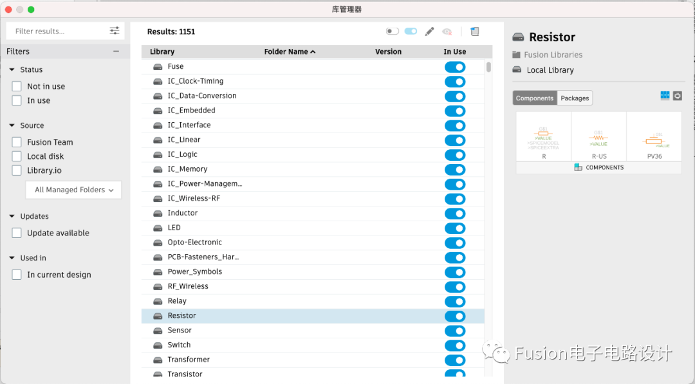Select the PCB-Fasteners_Har… library row
The width and height of the screenshot is (695, 384).
coord(313,257)
